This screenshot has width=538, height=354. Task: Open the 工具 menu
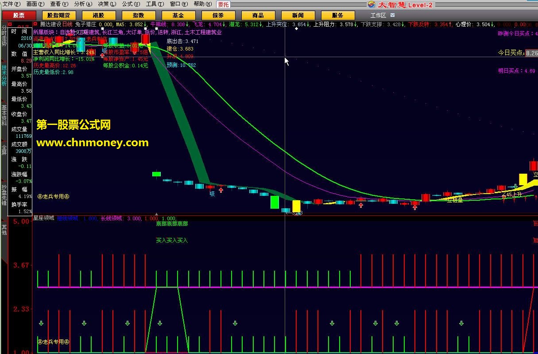point(155,4)
